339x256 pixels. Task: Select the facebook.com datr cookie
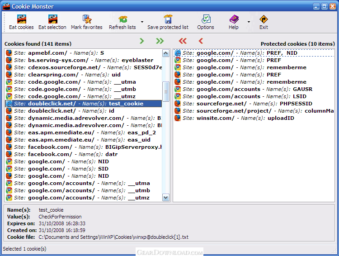(x=84, y=154)
